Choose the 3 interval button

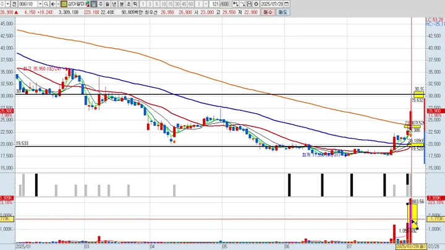click(x=150, y=4)
